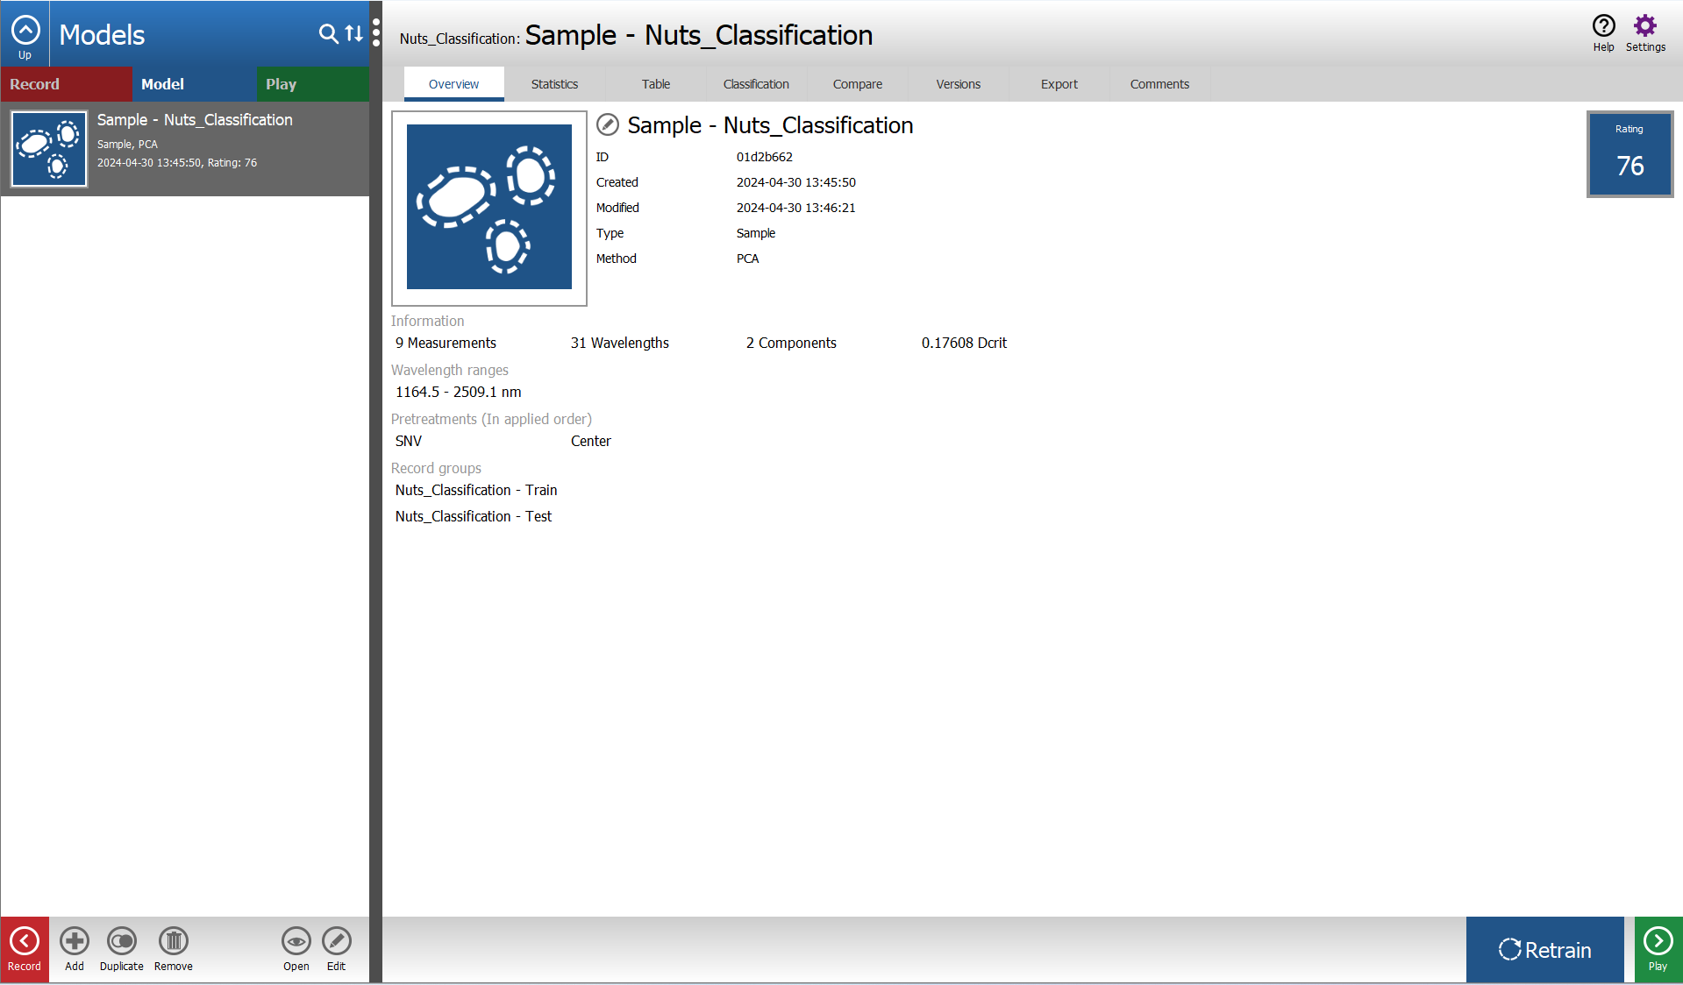Image resolution: width=1683 pixels, height=985 pixels.
Task: Click the Retrain button
Action: point(1544,950)
